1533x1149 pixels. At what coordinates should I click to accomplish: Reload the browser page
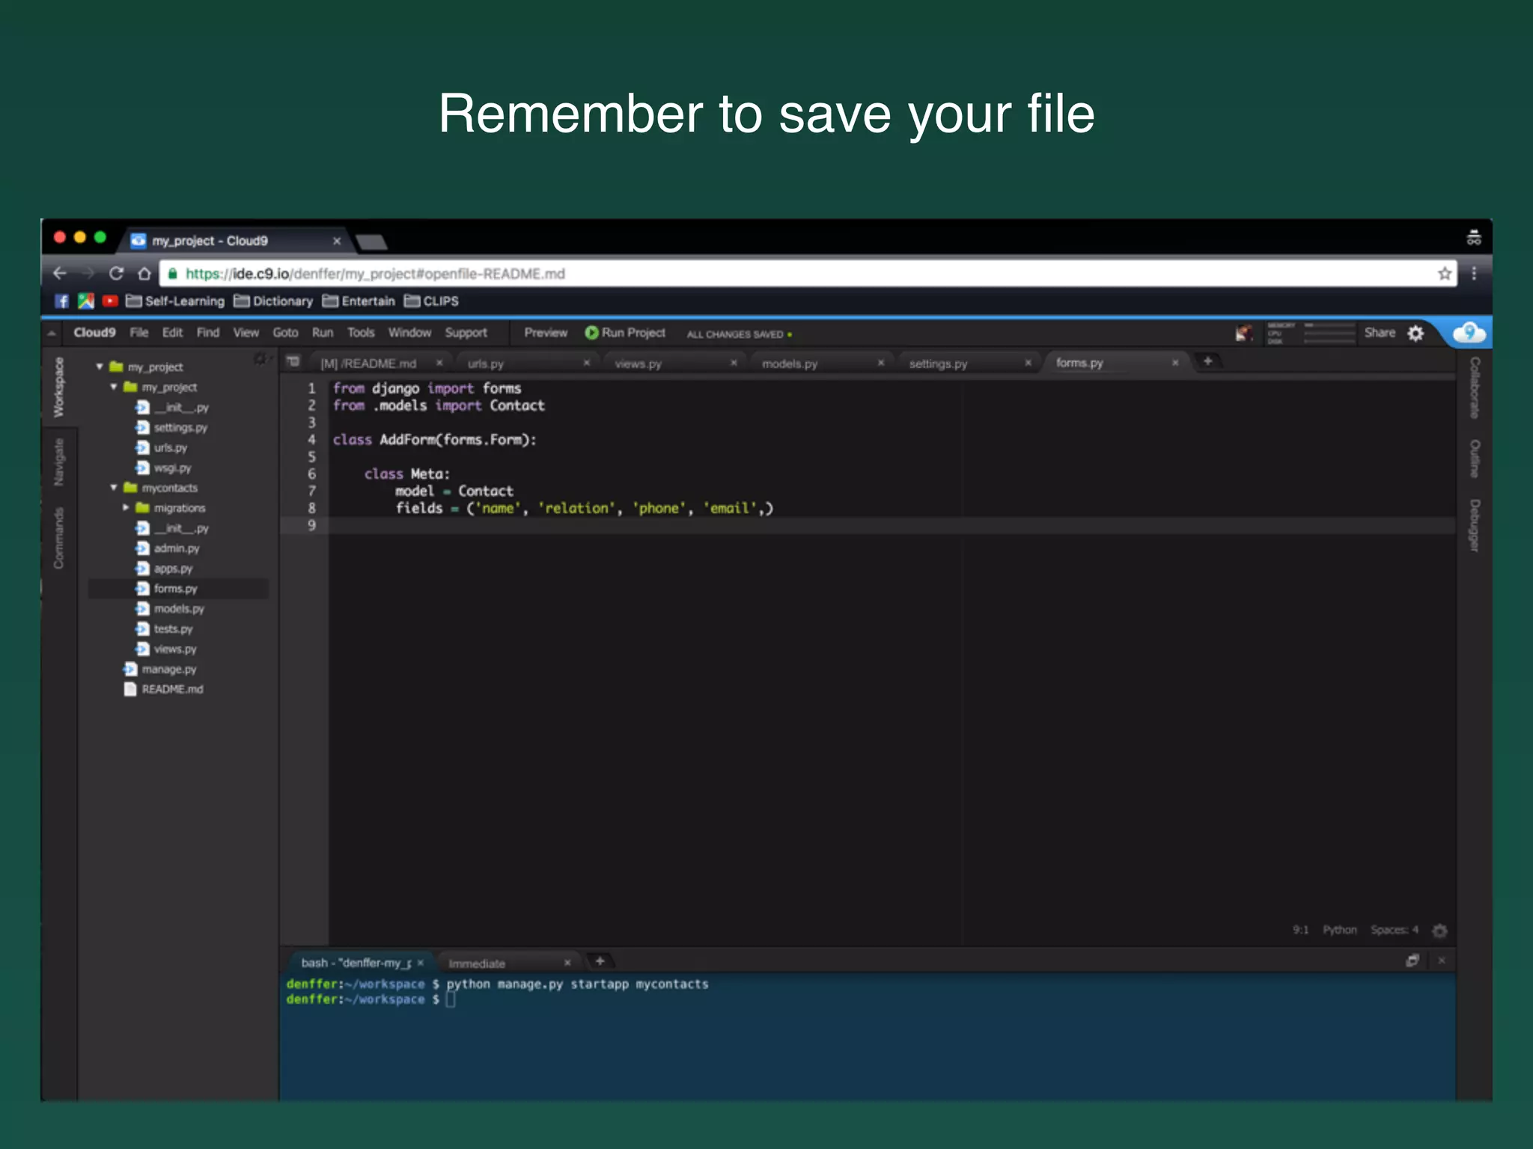(116, 274)
